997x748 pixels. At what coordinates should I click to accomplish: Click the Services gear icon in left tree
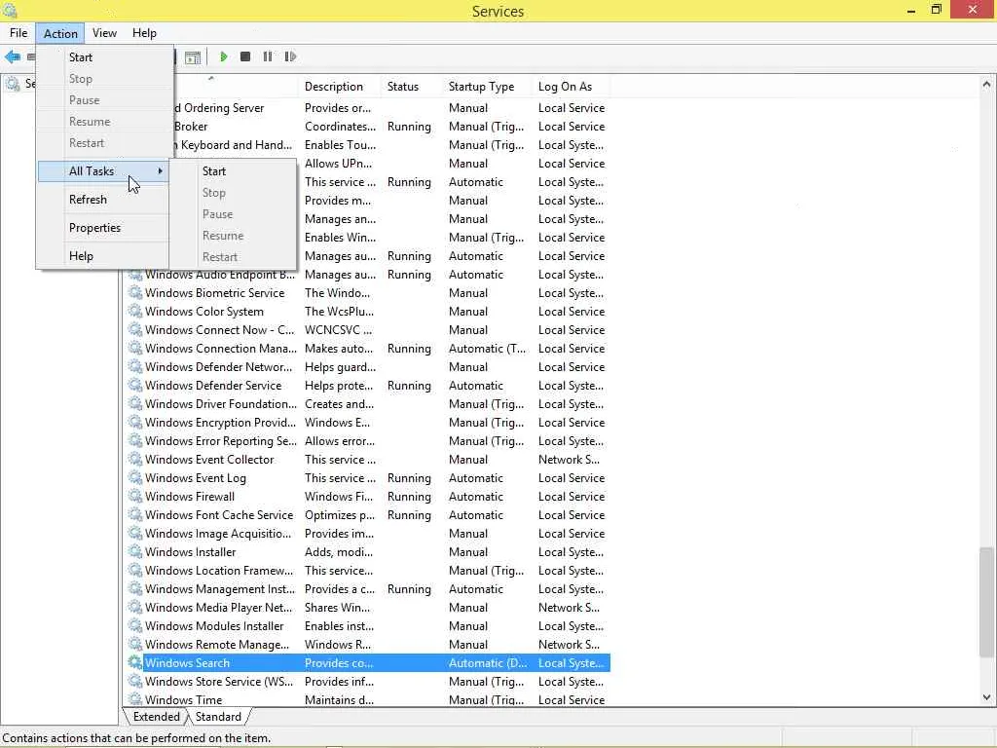coord(13,84)
